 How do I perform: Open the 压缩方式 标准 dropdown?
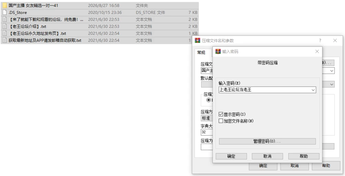[207, 118]
